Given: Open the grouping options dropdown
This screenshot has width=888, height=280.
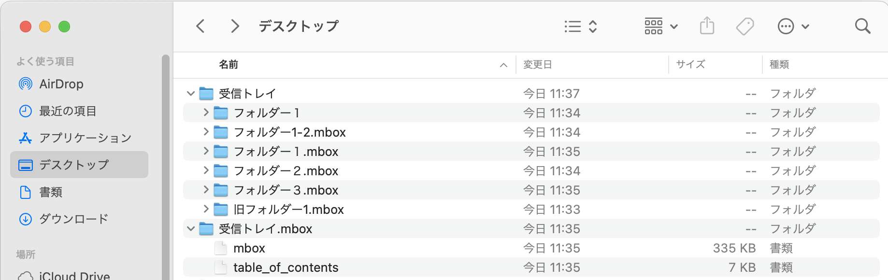Looking at the screenshot, I should tap(661, 26).
